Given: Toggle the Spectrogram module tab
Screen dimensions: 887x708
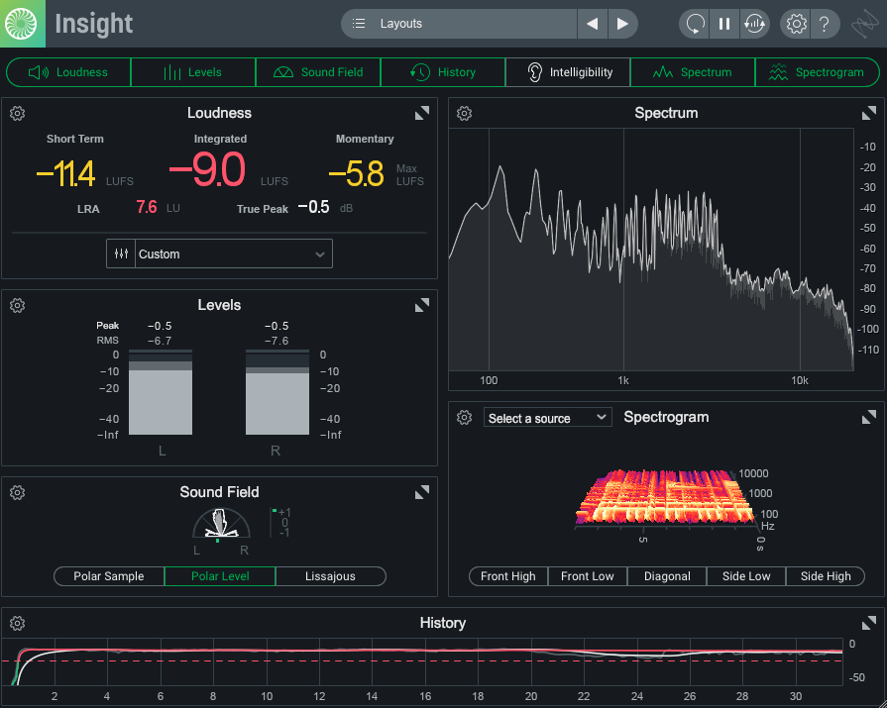Looking at the screenshot, I should [818, 72].
